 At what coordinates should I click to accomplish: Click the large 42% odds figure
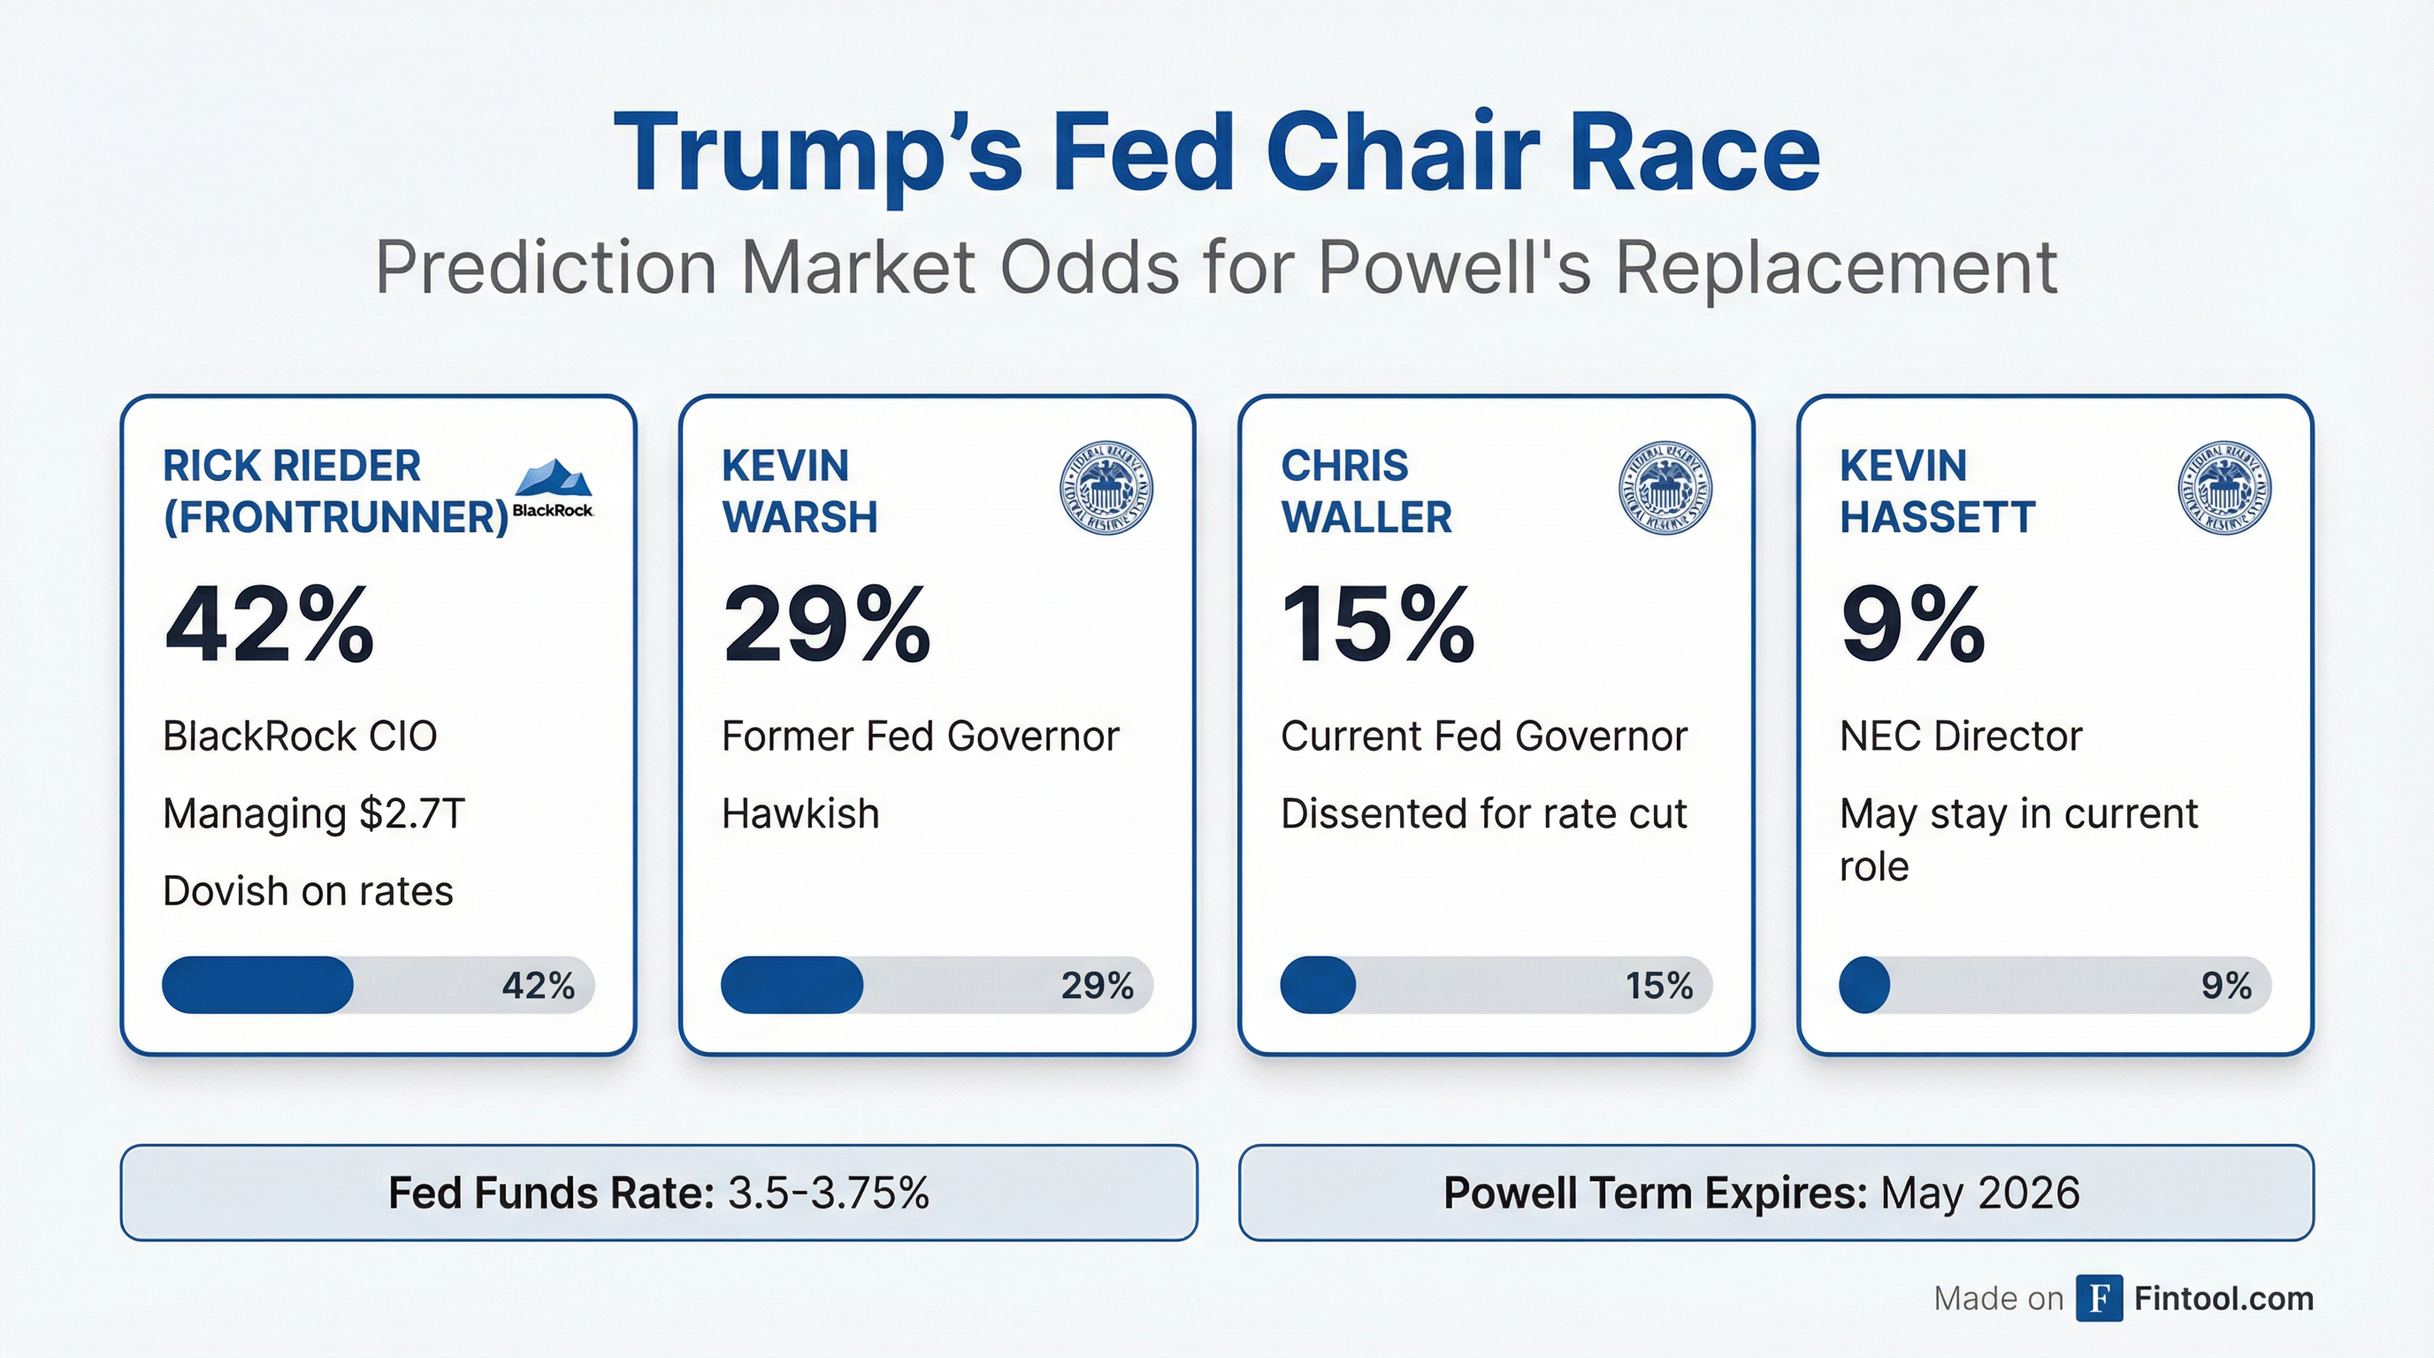(269, 624)
